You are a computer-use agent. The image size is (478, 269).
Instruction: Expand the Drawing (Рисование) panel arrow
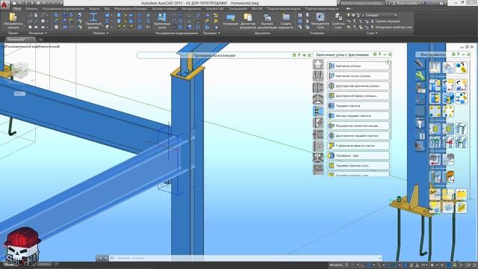pos(46,33)
